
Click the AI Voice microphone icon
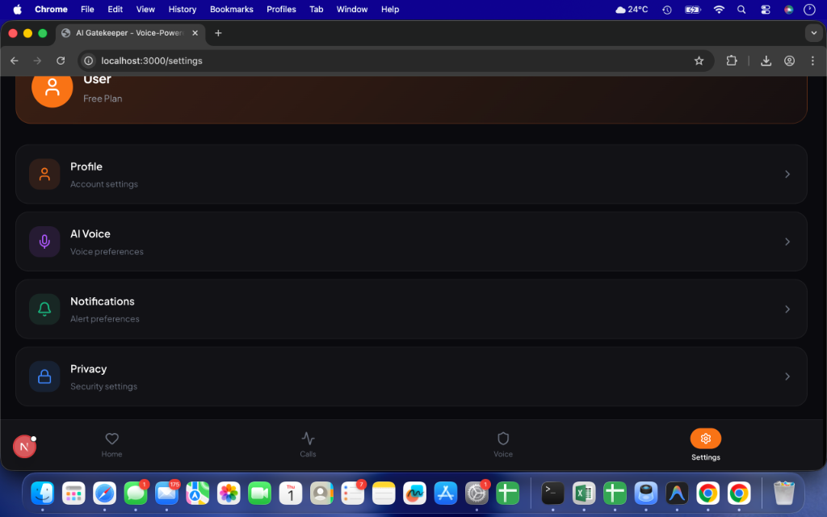pos(44,242)
